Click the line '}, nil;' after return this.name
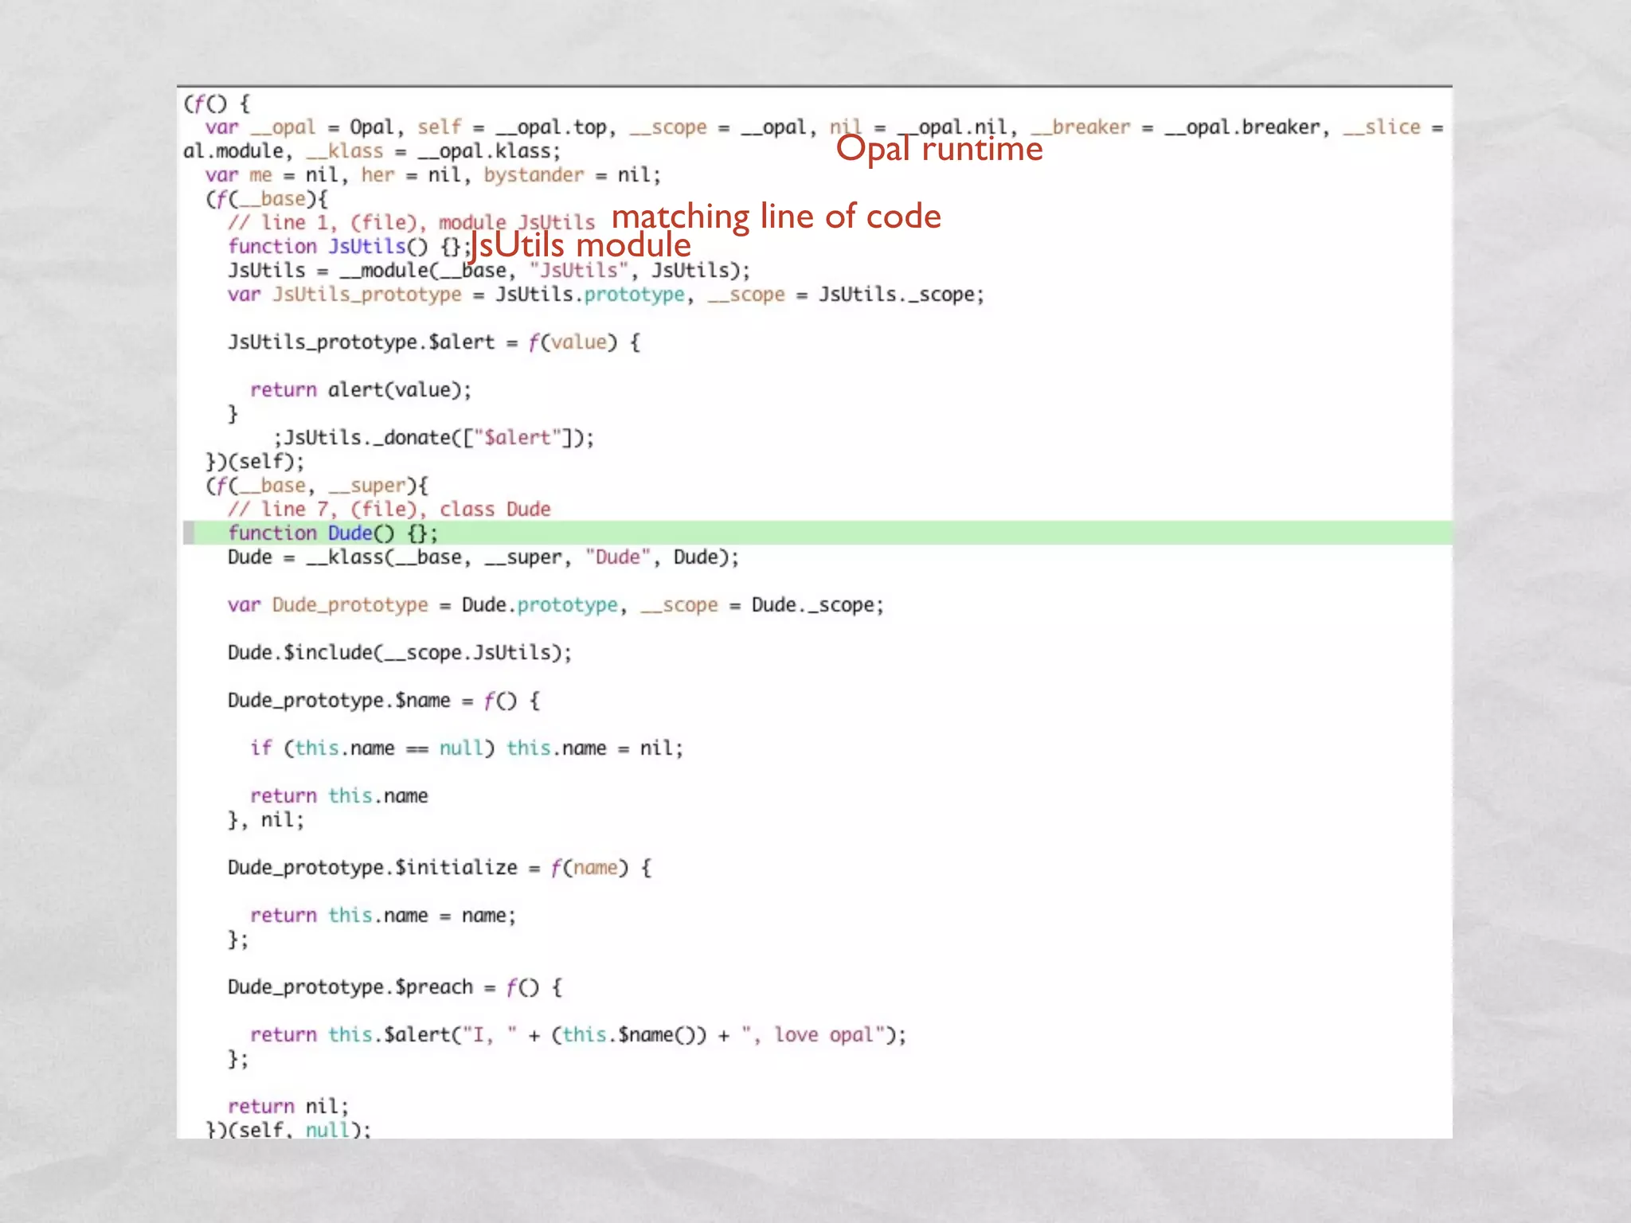 (x=266, y=819)
